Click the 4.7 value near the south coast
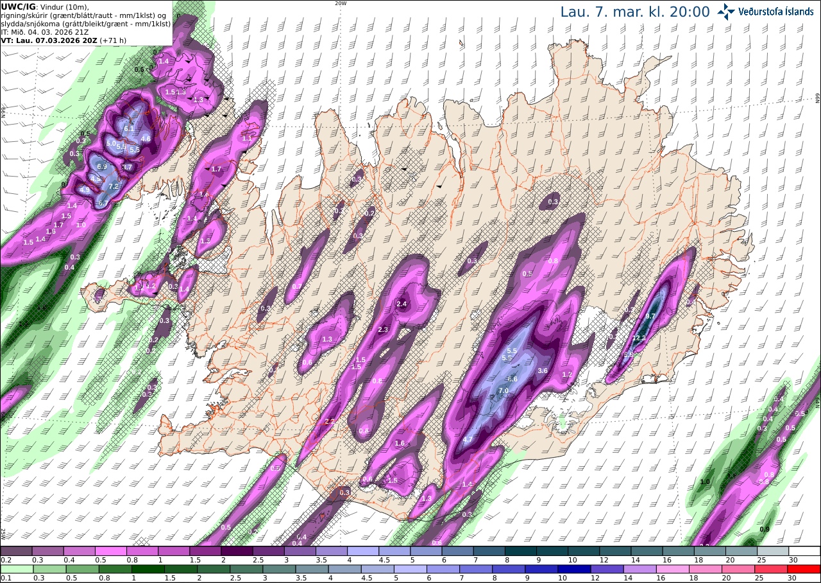Viewport: 821px width, 583px height. click(x=468, y=439)
